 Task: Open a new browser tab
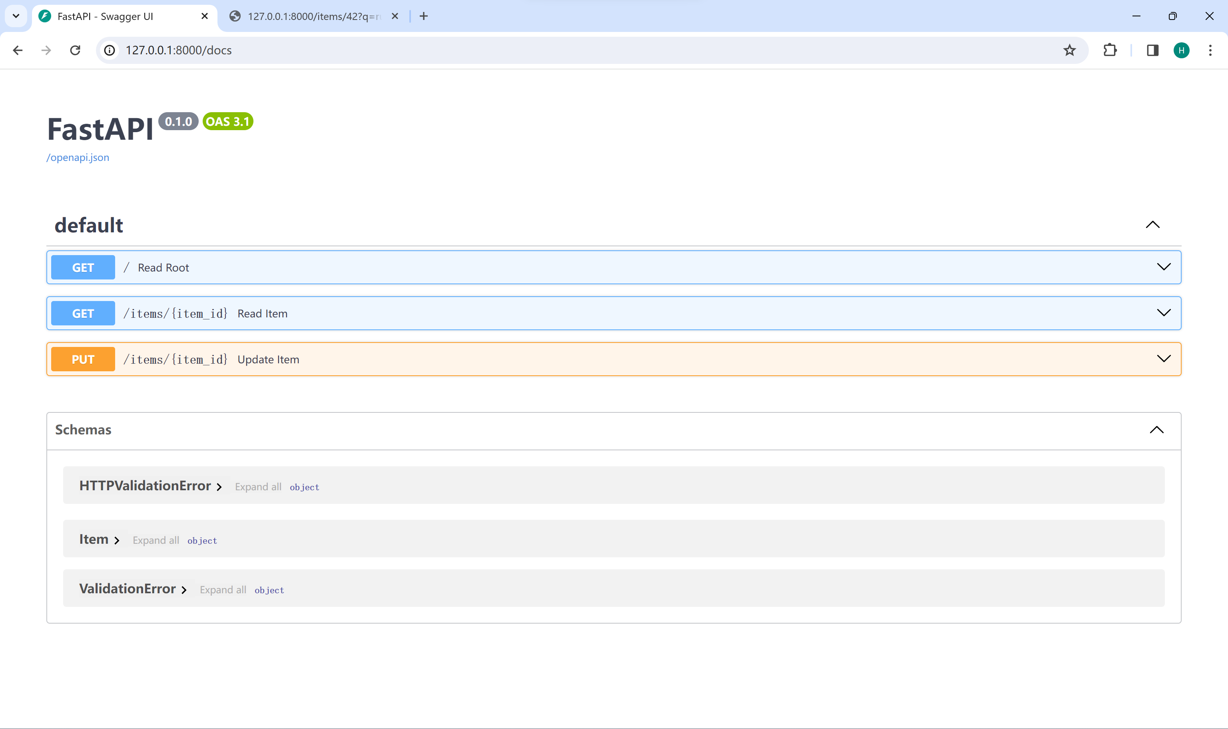423,16
